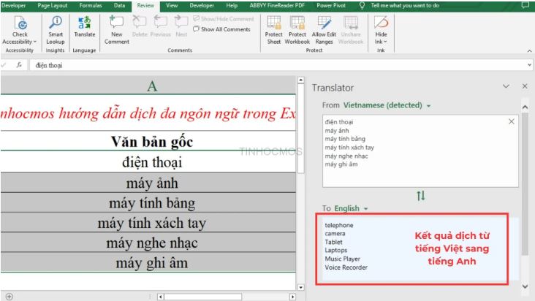Image resolution: width=535 pixels, height=301 pixels.
Task: Go to Previous comment
Action: [160, 26]
